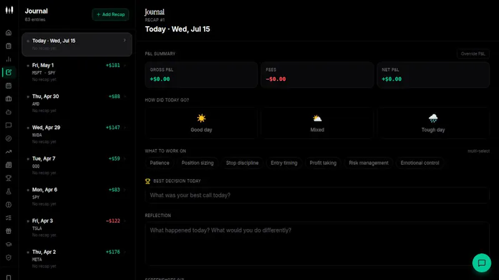Click the 'multi-select' label
This screenshot has height=280, width=499.
478,151
